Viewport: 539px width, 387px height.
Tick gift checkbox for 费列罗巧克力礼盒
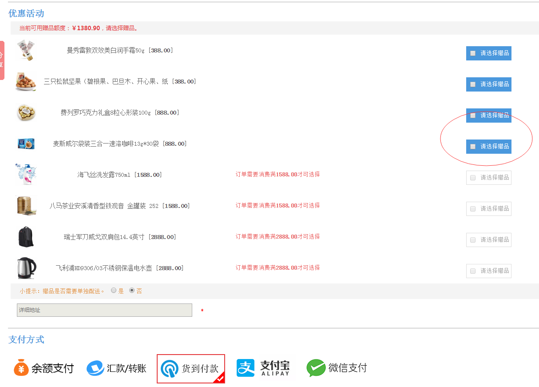pyautogui.click(x=473, y=116)
